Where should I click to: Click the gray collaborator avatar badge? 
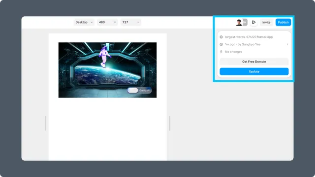point(245,22)
